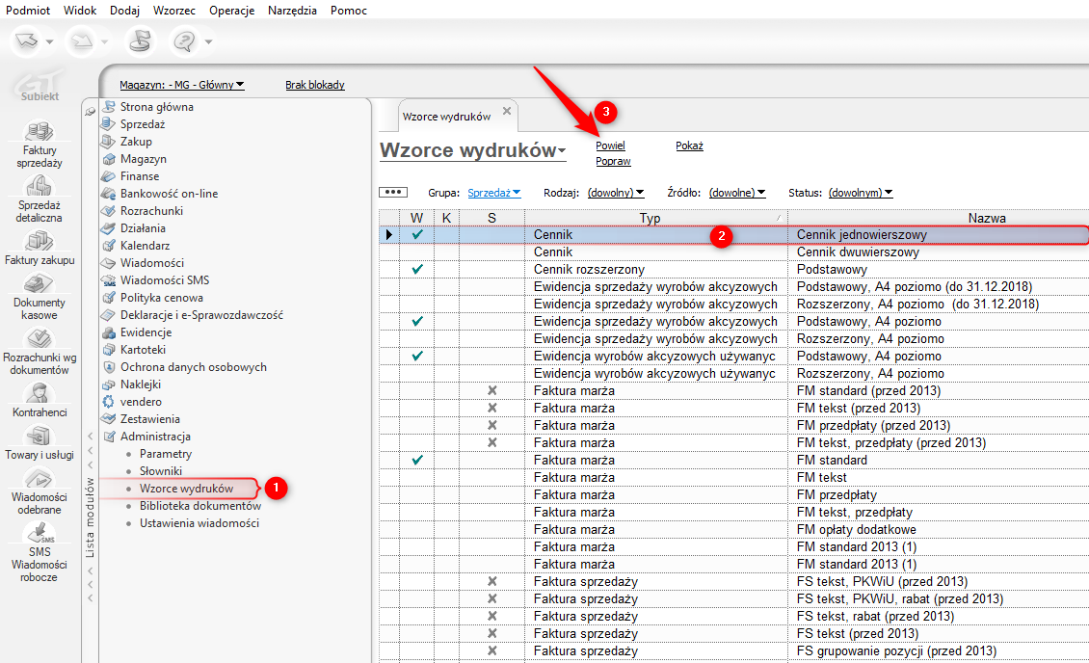Open Wiadomości odebrane shortcut icon
The width and height of the screenshot is (1089, 663).
[40, 478]
